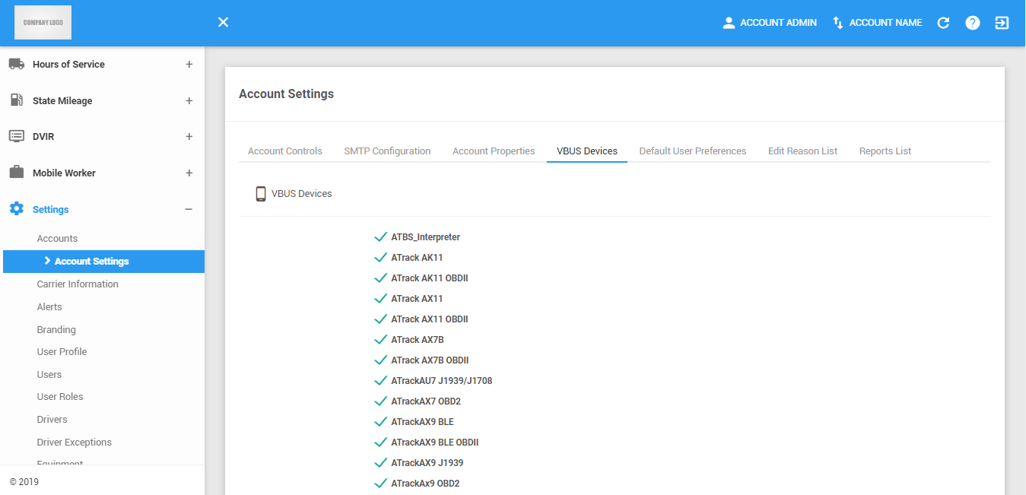Click the refresh icon in header
Viewport: 1026px width, 495px height.
[943, 23]
